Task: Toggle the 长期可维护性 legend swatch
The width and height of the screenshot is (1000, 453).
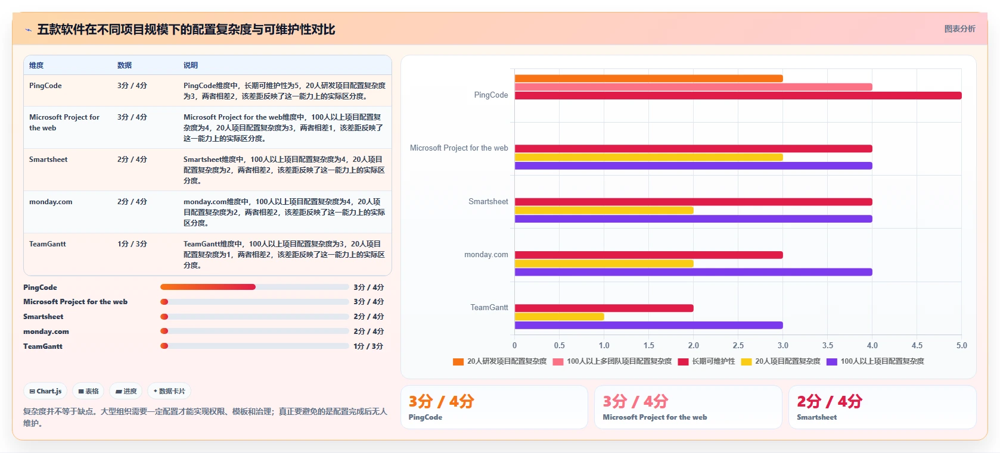Action: [683, 361]
